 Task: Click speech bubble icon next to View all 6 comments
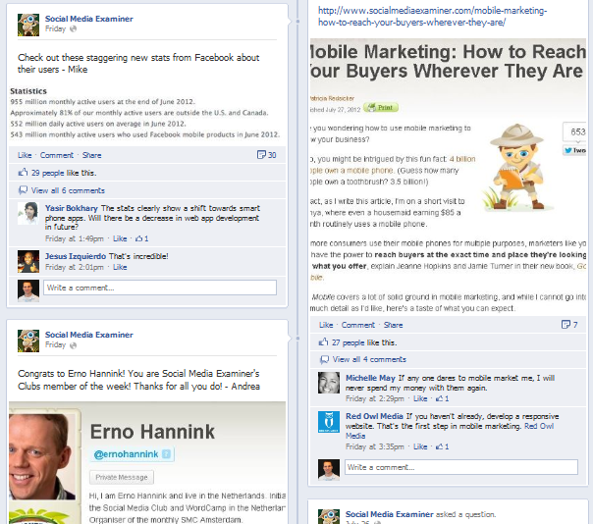23,190
